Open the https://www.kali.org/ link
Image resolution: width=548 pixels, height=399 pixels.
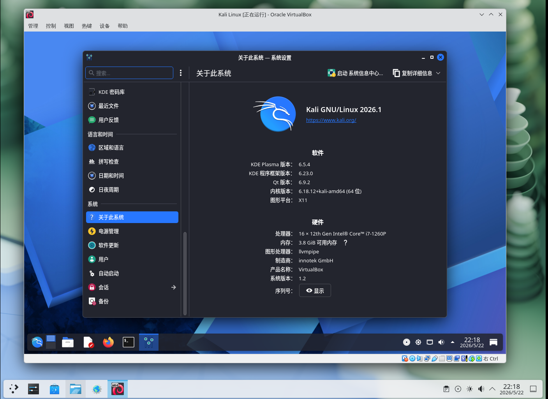[x=331, y=120]
